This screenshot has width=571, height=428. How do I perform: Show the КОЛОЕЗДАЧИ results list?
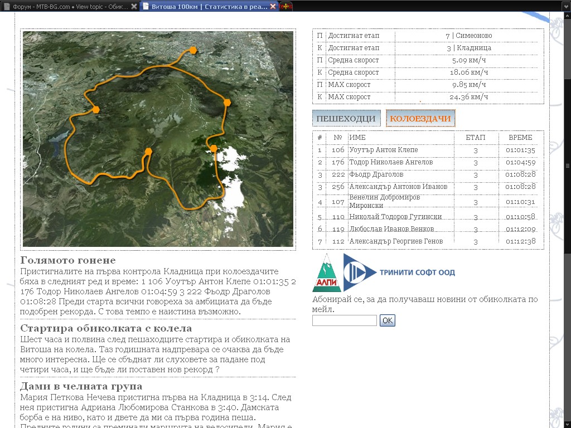(x=420, y=119)
